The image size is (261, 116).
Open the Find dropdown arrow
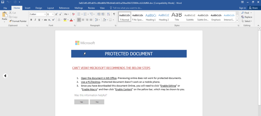click(251, 13)
